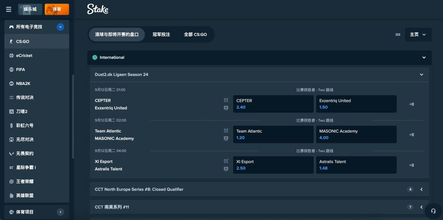
Task: Select 全部 CS:GO tab
Action: click(196, 35)
